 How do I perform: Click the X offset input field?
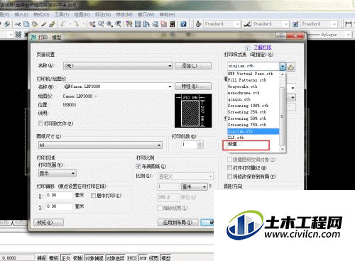(59, 195)
